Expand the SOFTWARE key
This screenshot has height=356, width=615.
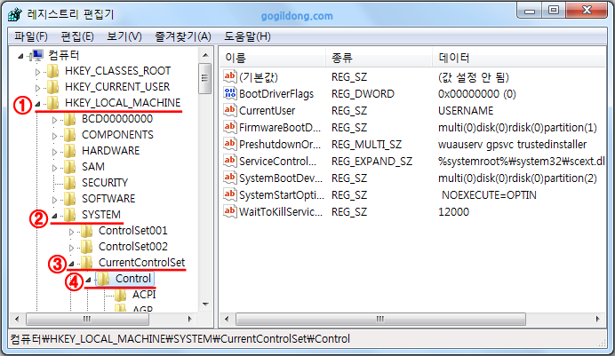click(x=54, y=200)
